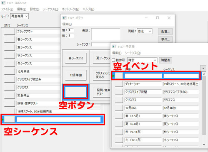Click the plus button above the schedule scrollbar

203,68
